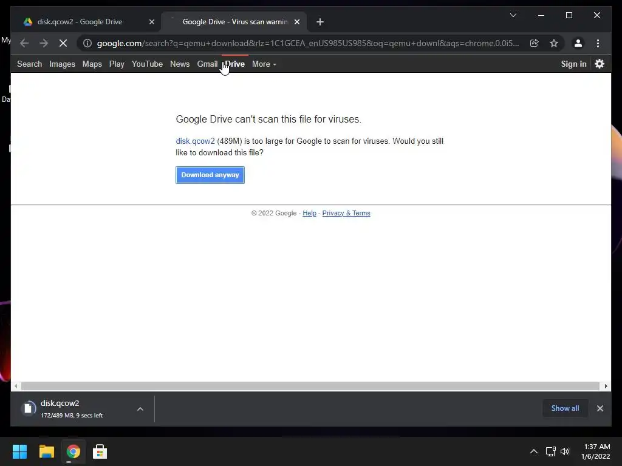Open Play in Google bar
622x466 pixels.
click(117, 64)
